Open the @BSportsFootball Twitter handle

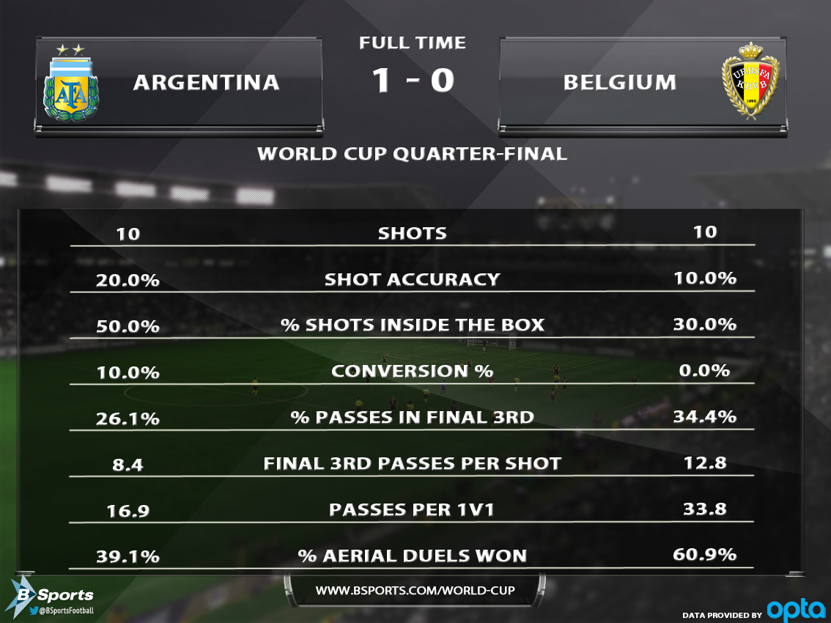tap(67, 610)
